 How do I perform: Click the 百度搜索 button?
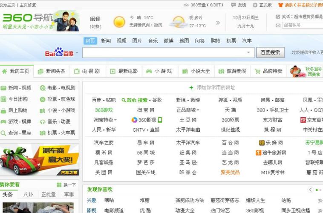click(270, 52)
